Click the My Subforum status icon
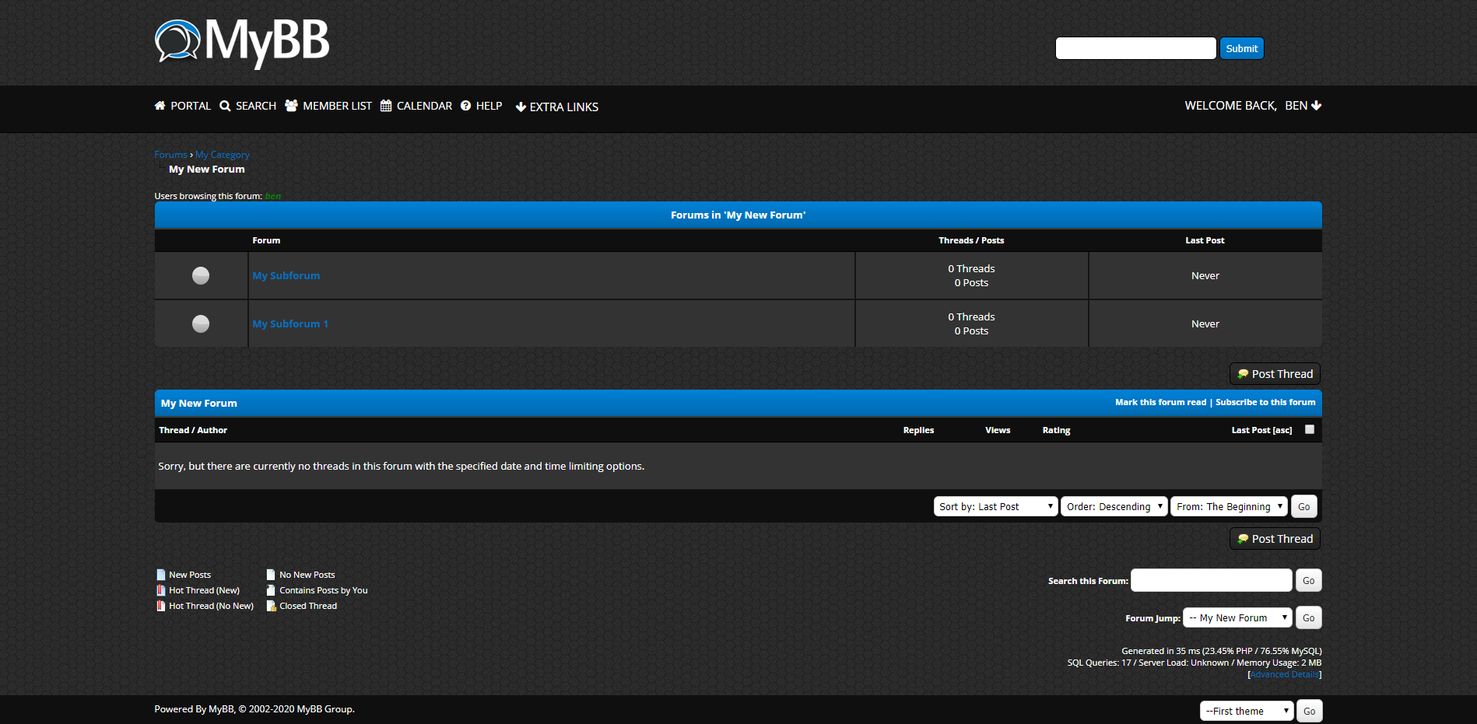The height and width of the screenshot is (724, 1477). [x=201, y=275]
